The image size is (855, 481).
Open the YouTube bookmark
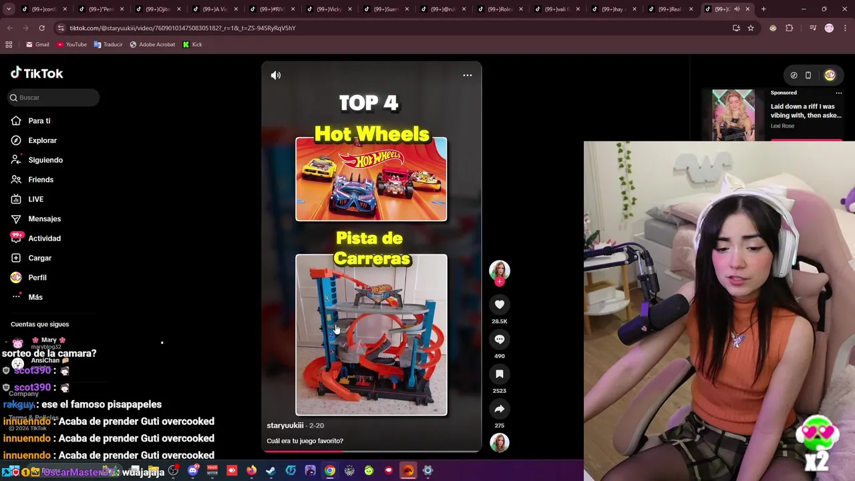[71, 45]
